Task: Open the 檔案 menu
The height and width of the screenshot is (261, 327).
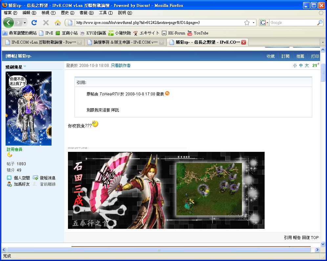Action: pyautogui.click(x=11, y=13)
